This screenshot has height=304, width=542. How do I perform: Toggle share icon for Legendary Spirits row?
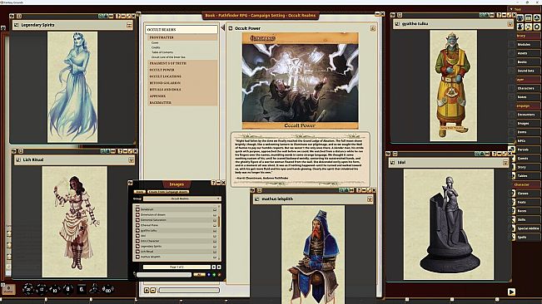click(215, 247)
